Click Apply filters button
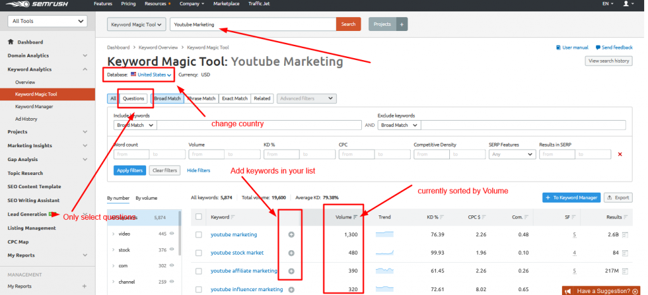 pyautogui.click(x=130, y=171)
